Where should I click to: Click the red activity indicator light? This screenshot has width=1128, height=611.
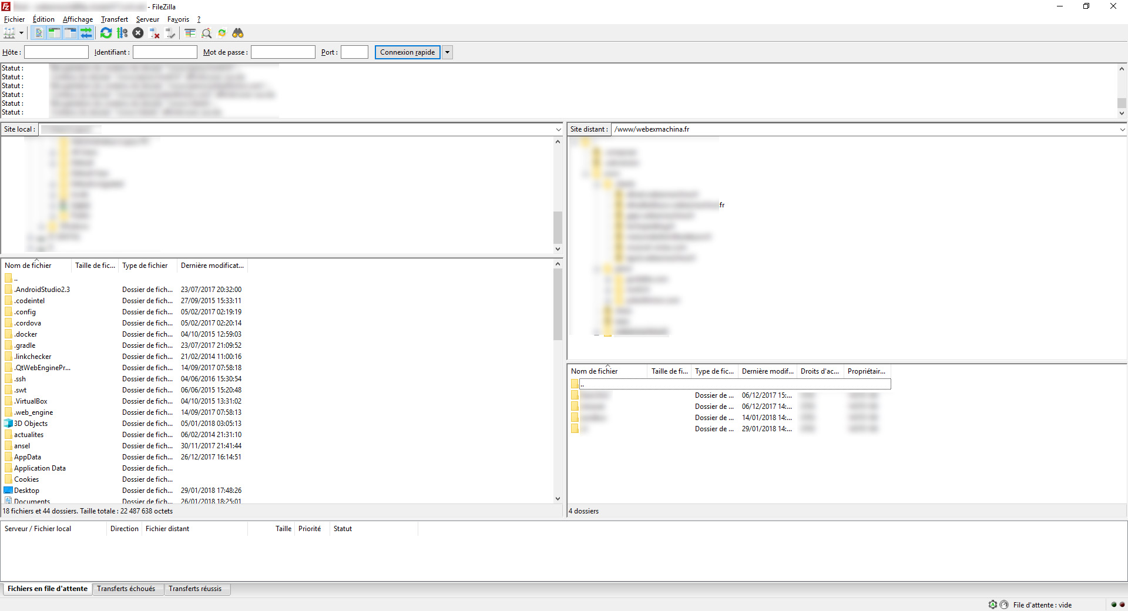[1122, 605]
